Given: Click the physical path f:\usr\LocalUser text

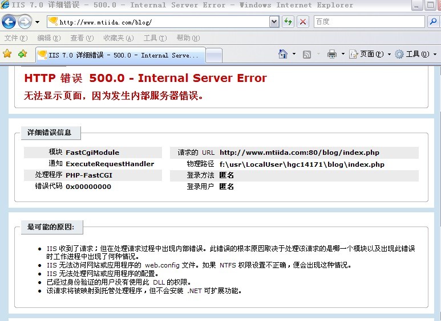Looking at the screenshot, I should point(302,164).
